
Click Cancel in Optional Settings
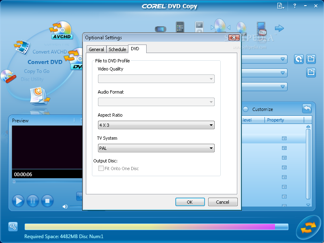[223, 202]
